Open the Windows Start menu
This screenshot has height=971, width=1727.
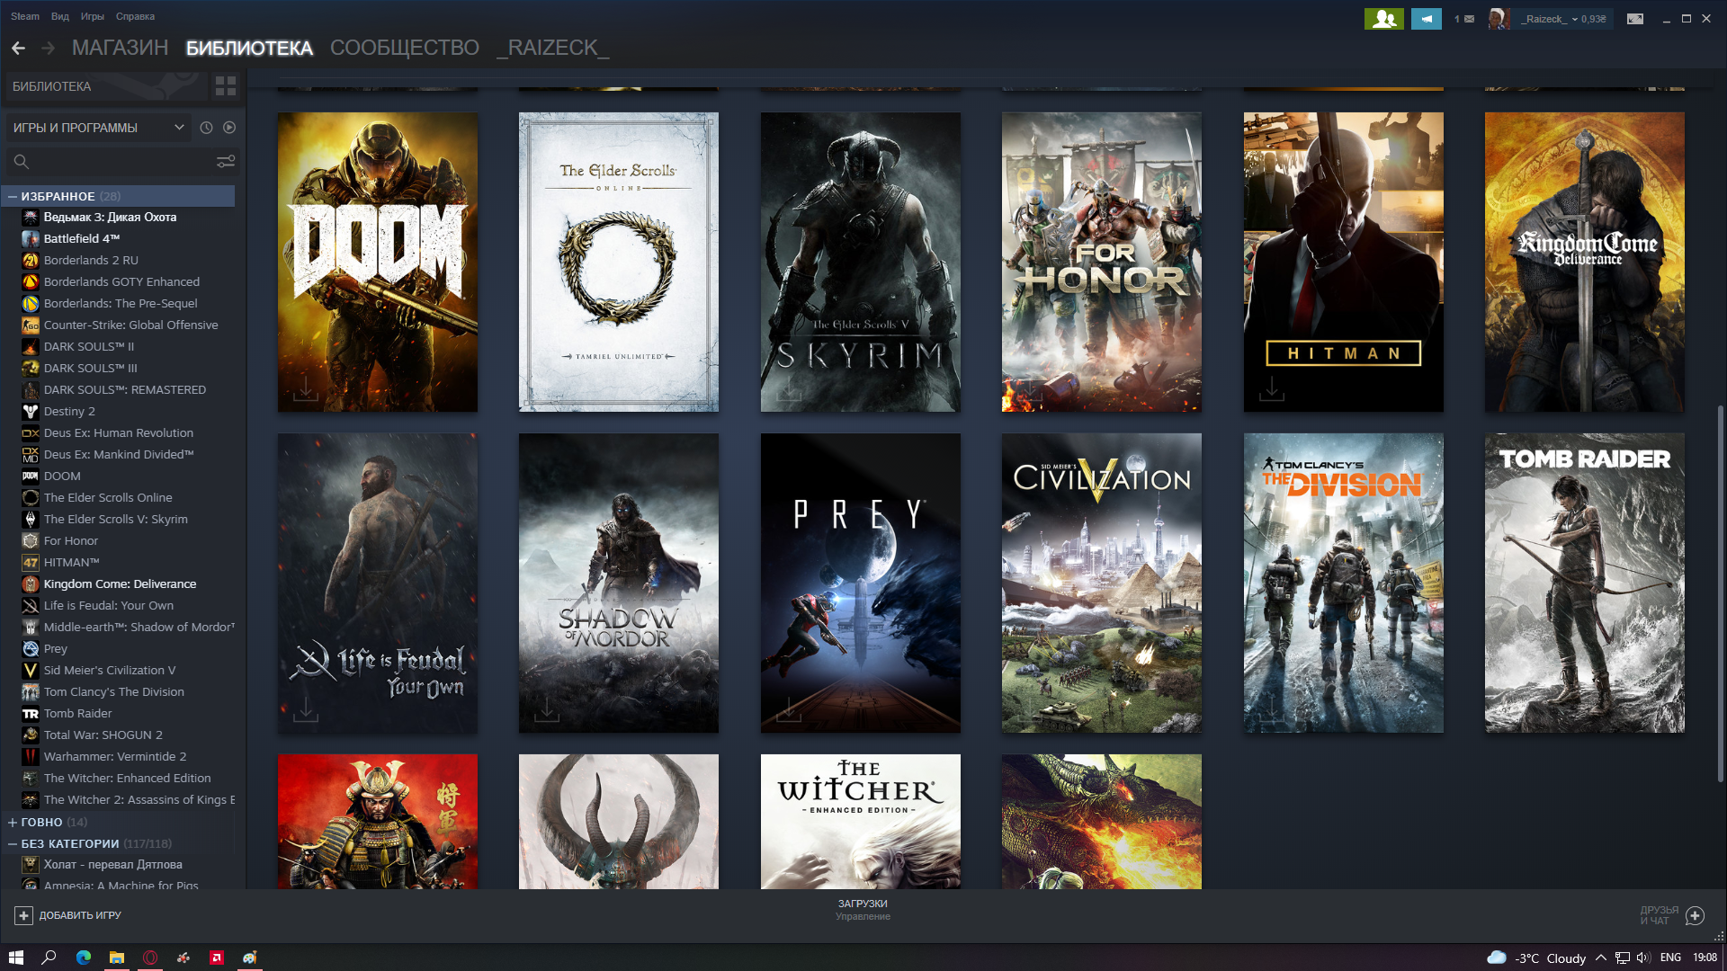point(15,958)
